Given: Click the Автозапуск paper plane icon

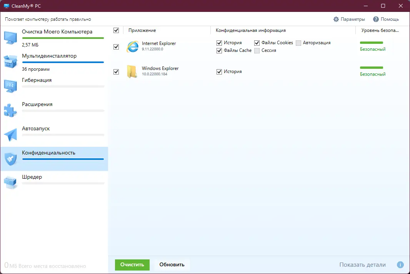Looking at the screenshot, I should click(x=10, y=135).
